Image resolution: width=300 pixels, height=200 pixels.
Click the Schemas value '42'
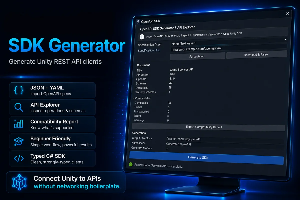(171, 83)
